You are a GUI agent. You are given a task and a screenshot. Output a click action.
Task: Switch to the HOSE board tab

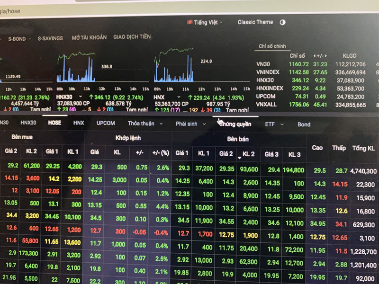(x=54, y=123)
